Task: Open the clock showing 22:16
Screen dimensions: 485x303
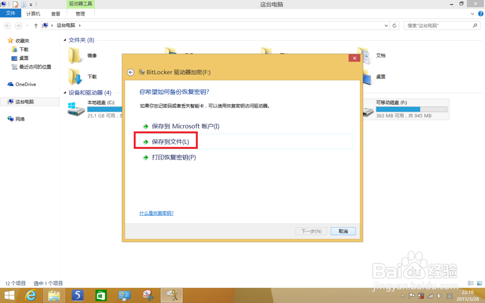Action: click(x=468, y=296)
